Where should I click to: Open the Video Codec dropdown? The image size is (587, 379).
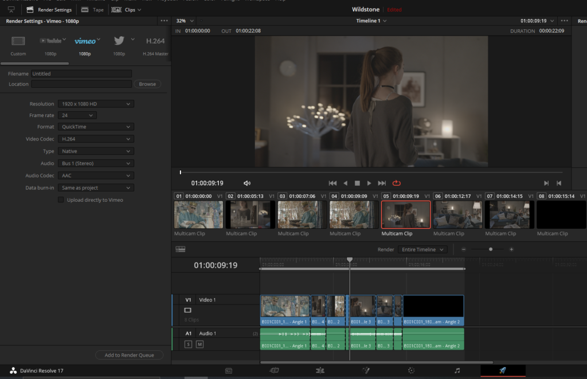point(96,139)
